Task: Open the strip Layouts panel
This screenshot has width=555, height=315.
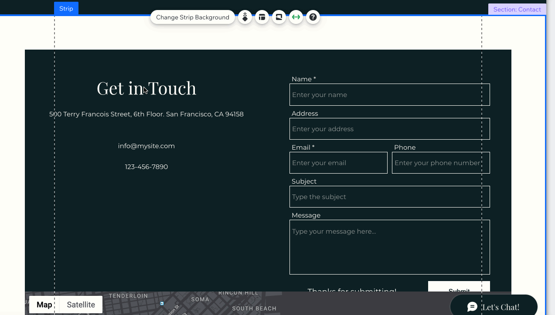Action: [262, 17]
